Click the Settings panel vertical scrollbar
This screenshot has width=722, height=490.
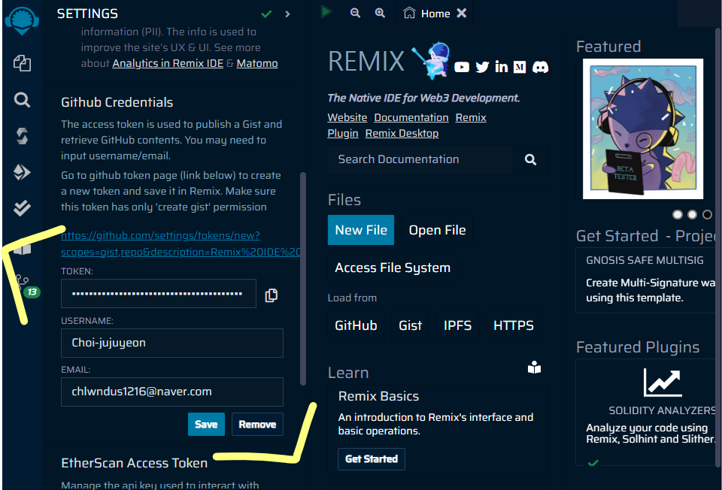(x=302, y=279)
